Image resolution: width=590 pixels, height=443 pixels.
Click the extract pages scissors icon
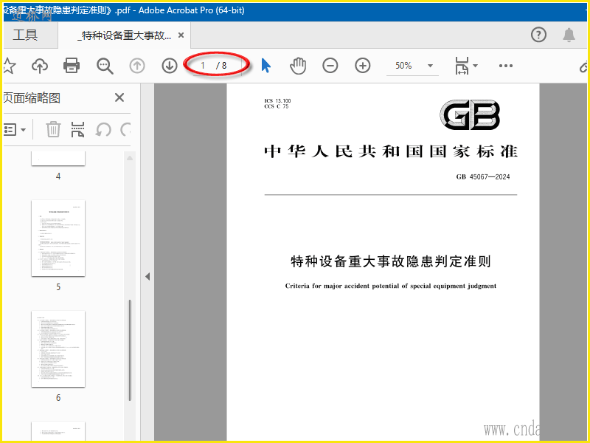(77, 130)
